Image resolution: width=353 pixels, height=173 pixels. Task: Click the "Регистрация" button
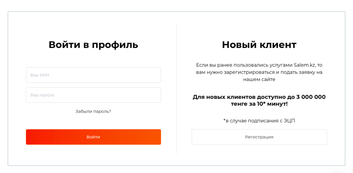click(259, 137)
